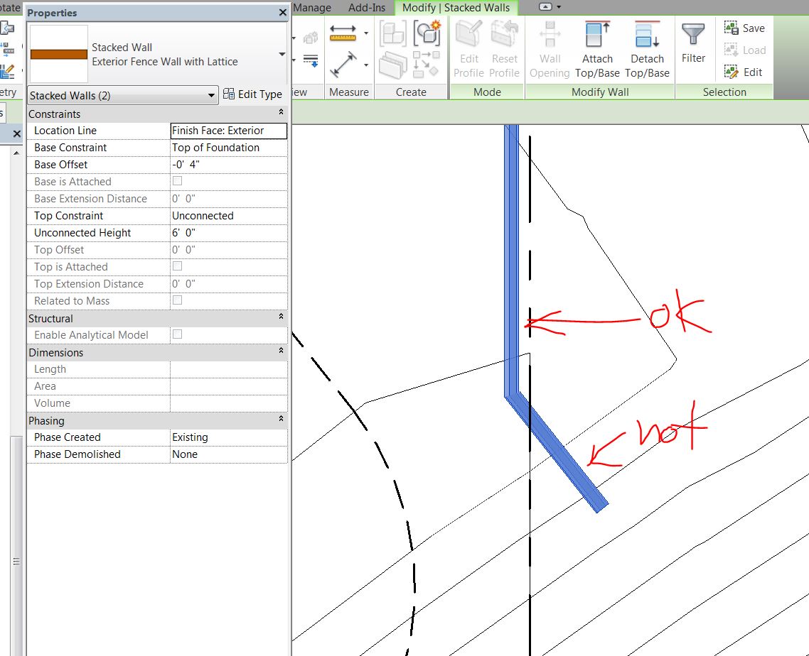This screenshot has width=809, height=656.
Task: Click Detach Top/Base
Action: coord(647,50)
